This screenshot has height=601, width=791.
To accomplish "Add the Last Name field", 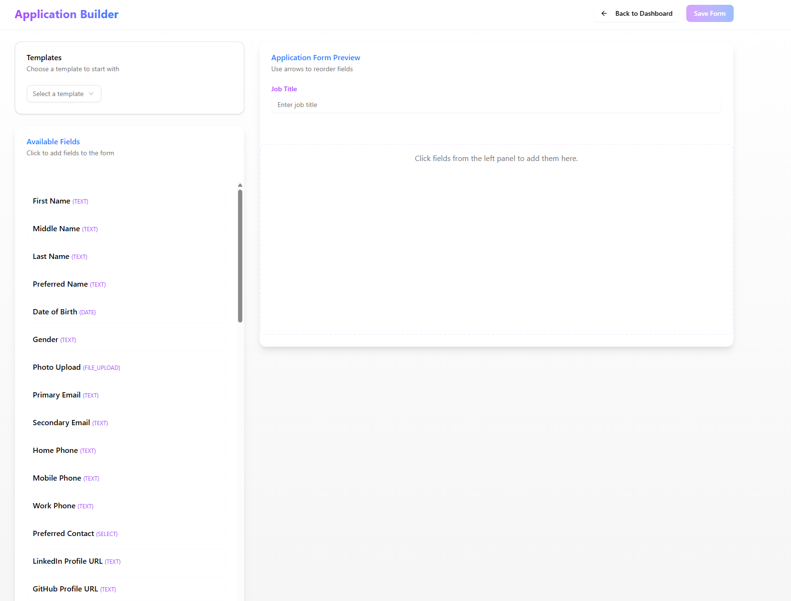I will click(x=126, y=257).
